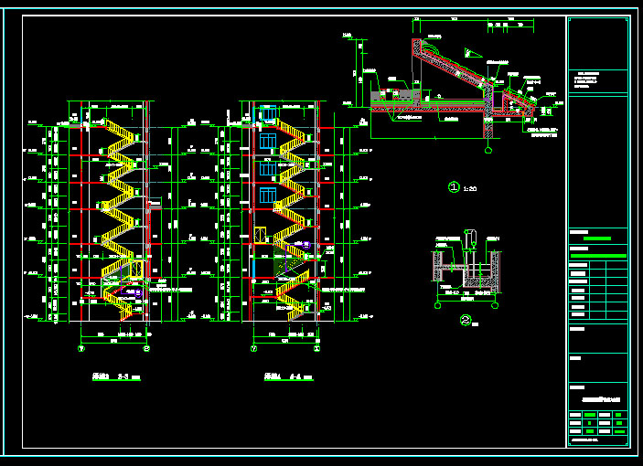Click the left grid axis bubble under right section
Screen dimensions: 643x466
click(253, 348)
